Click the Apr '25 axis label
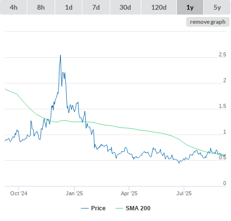The width and height of the screenshot is (231, 221). pyautogui.click(x=129, y=193)
